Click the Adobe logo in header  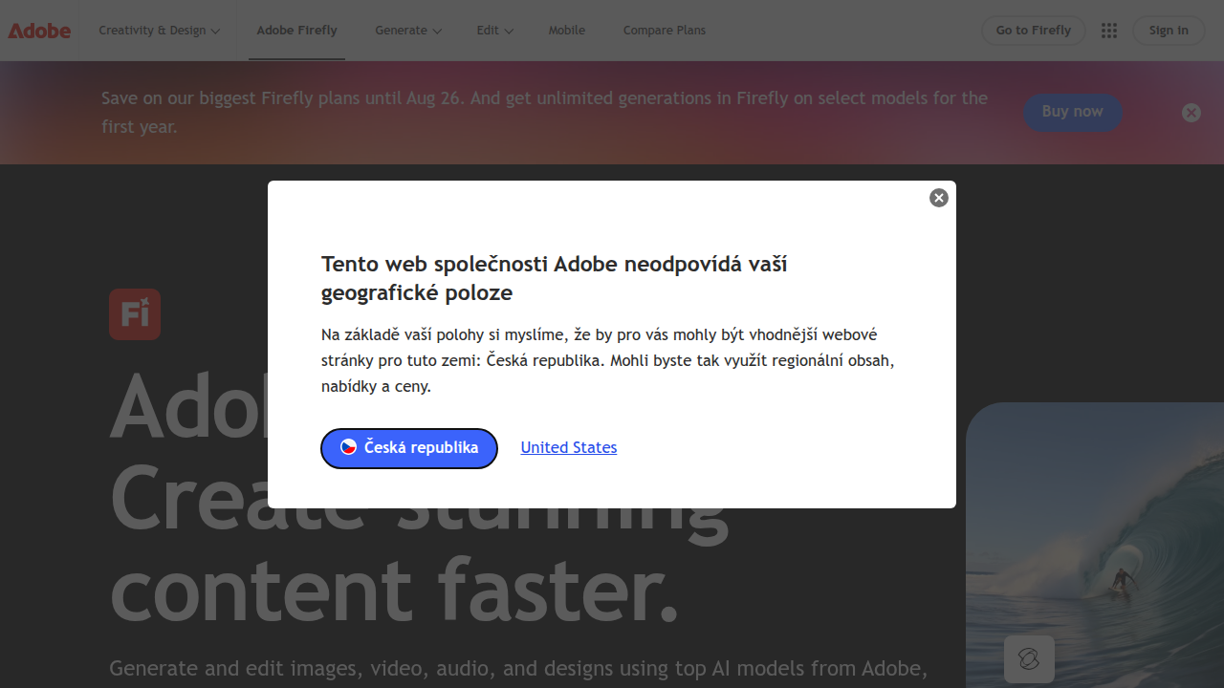(x=39, y=31)
